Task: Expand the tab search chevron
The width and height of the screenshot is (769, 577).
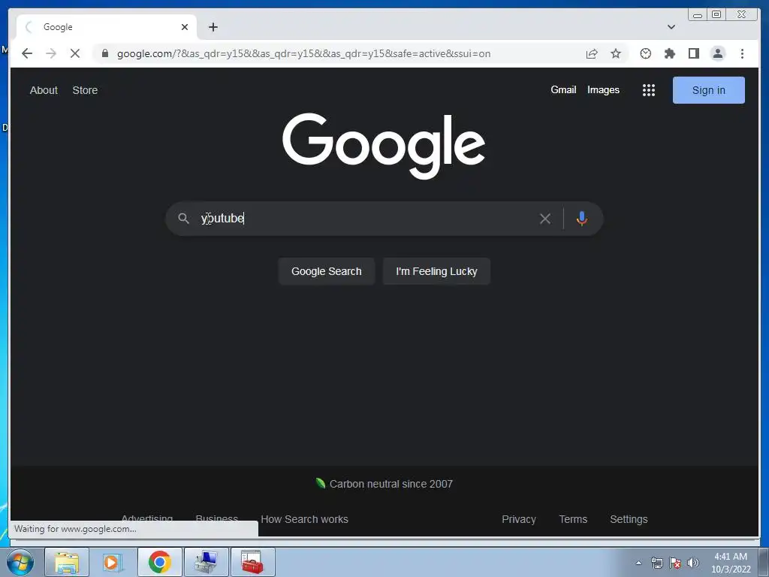Action: (671, 27)
